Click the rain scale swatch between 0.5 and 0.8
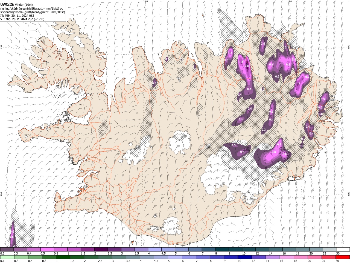 point(35,257)
